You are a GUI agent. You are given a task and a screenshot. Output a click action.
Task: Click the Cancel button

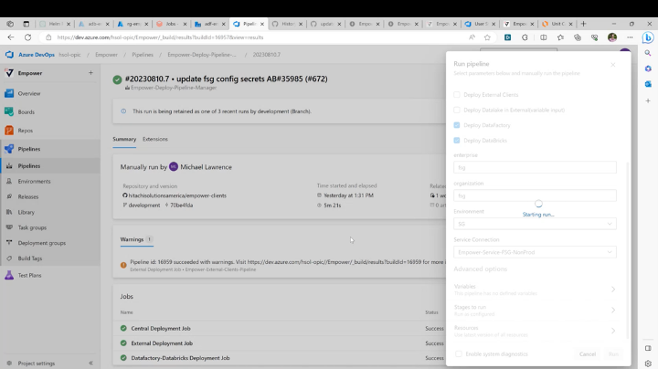[588, 354]
